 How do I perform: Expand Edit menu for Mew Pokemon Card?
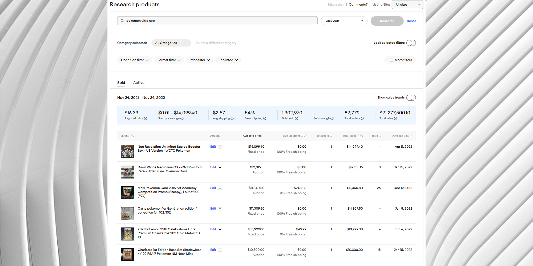pos(220,188)
